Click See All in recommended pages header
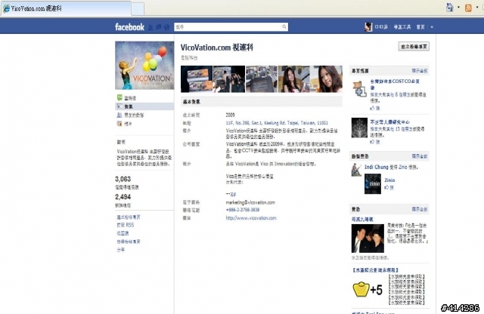Screen dimensions: 484x314 pos(420,71)
